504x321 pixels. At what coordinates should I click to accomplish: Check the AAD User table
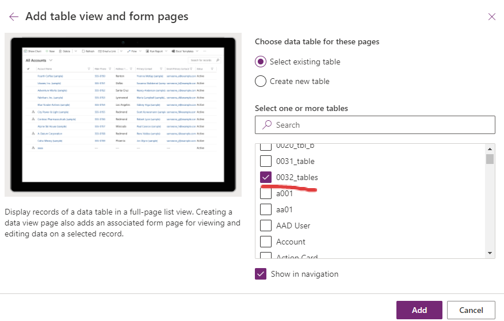tap(266, 226)
